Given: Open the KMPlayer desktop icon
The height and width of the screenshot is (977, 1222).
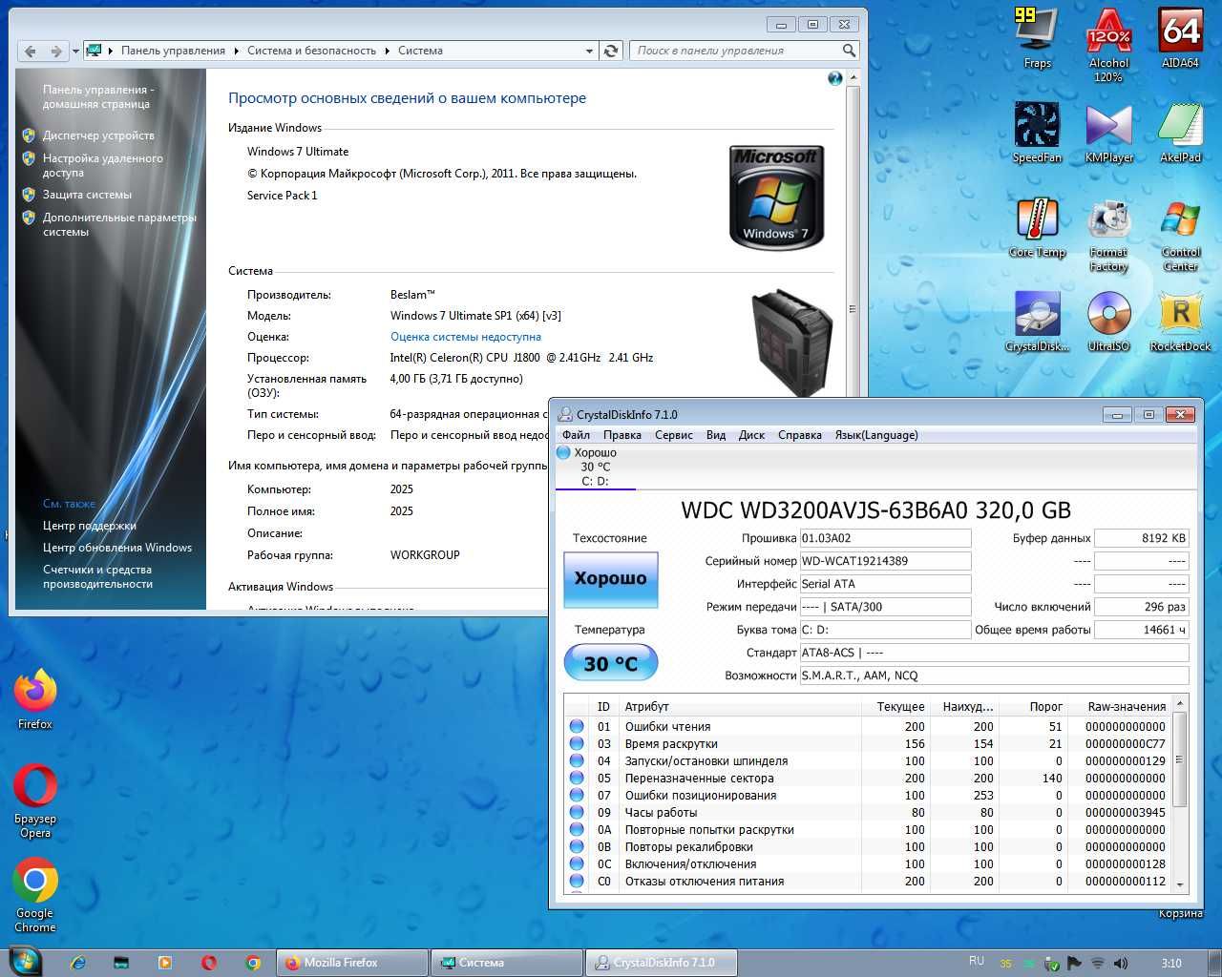Looking at the screenshot, I should 1108,133.
